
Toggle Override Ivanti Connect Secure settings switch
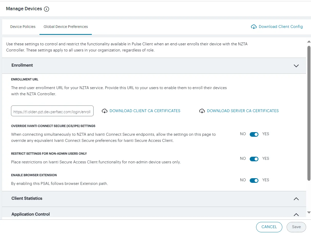[254, 134]
